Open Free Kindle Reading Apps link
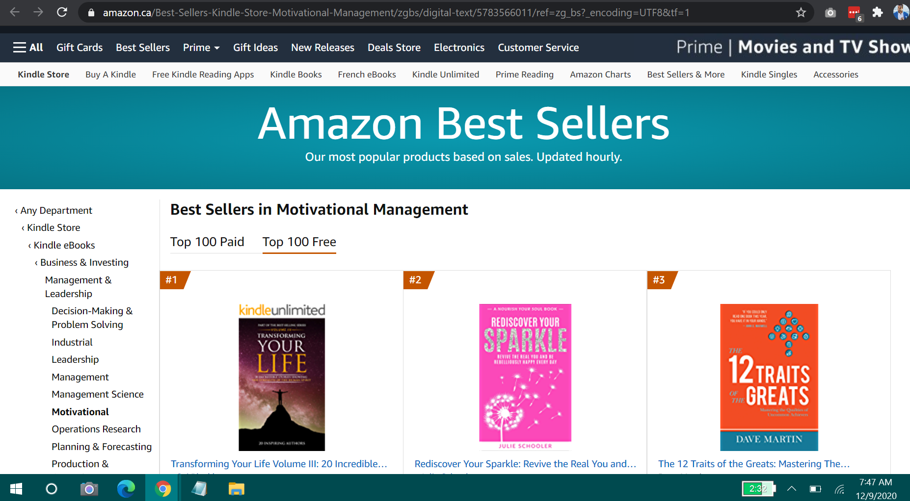Viewport: 910px width, 501px height. [x=203, y=75]
